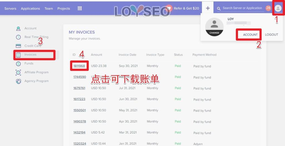The image size is (285, 146).
Task: Click the Real Time Billing clock icon
Action: pos(18,37)
